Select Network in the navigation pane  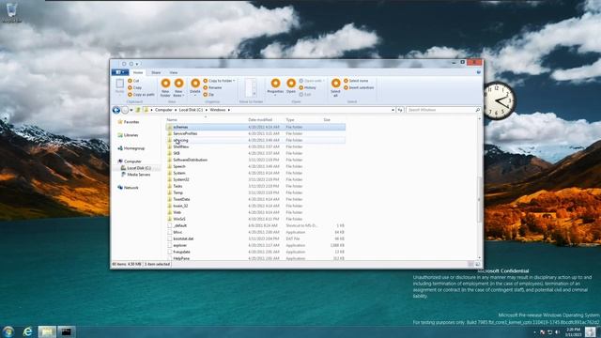click(131, 188)
